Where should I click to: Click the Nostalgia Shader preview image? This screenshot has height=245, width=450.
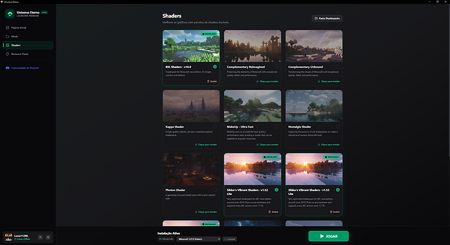pos(314,106)
